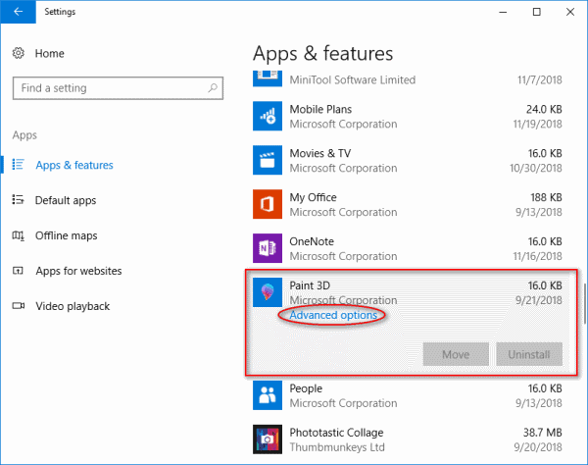Click the Movies & TV app icon
588x465 pixels.
click(268, 161)
